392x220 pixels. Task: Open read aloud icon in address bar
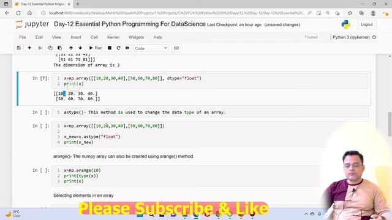pos(309,13)
